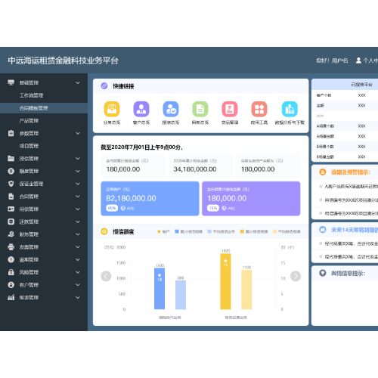
Task: Expand the 保证金管理 sidebar chevron
Action: click(78, 184)
